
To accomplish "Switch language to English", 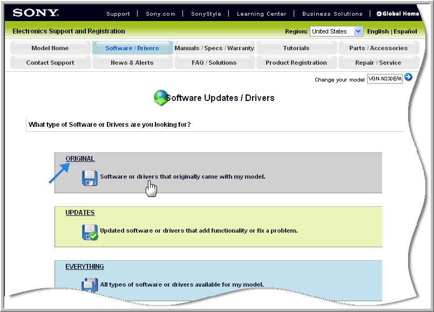I will (x=378, y=31).
